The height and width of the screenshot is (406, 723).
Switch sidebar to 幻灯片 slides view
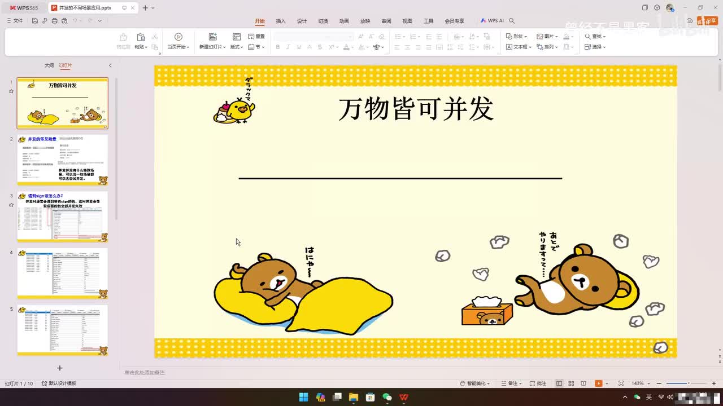click(65, 65)
